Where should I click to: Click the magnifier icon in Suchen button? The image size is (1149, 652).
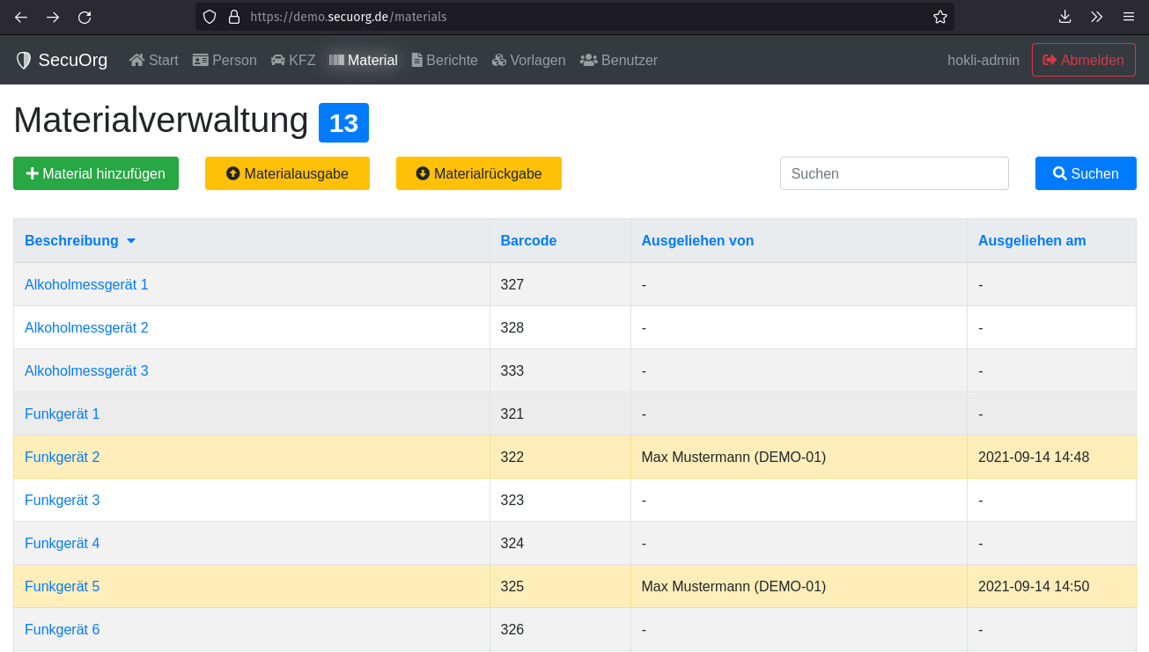point(1060,173)
